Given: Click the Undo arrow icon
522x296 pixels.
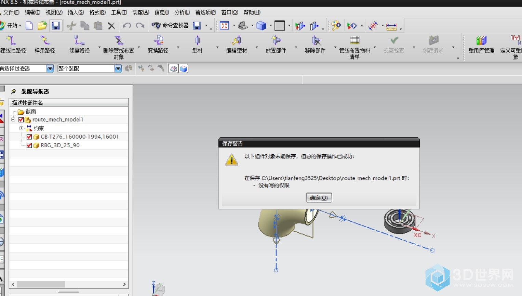Looking at the screenshot, I should (127, 26).
